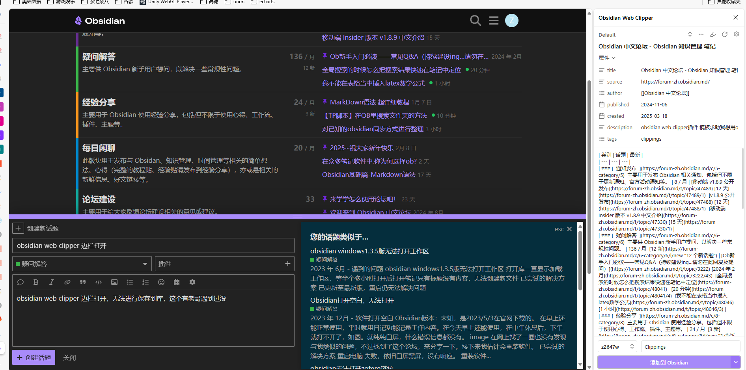Open topic 在众多笔记软件中,你为何选择ob?
Viewport: 746px width, 370px height.
369,161
